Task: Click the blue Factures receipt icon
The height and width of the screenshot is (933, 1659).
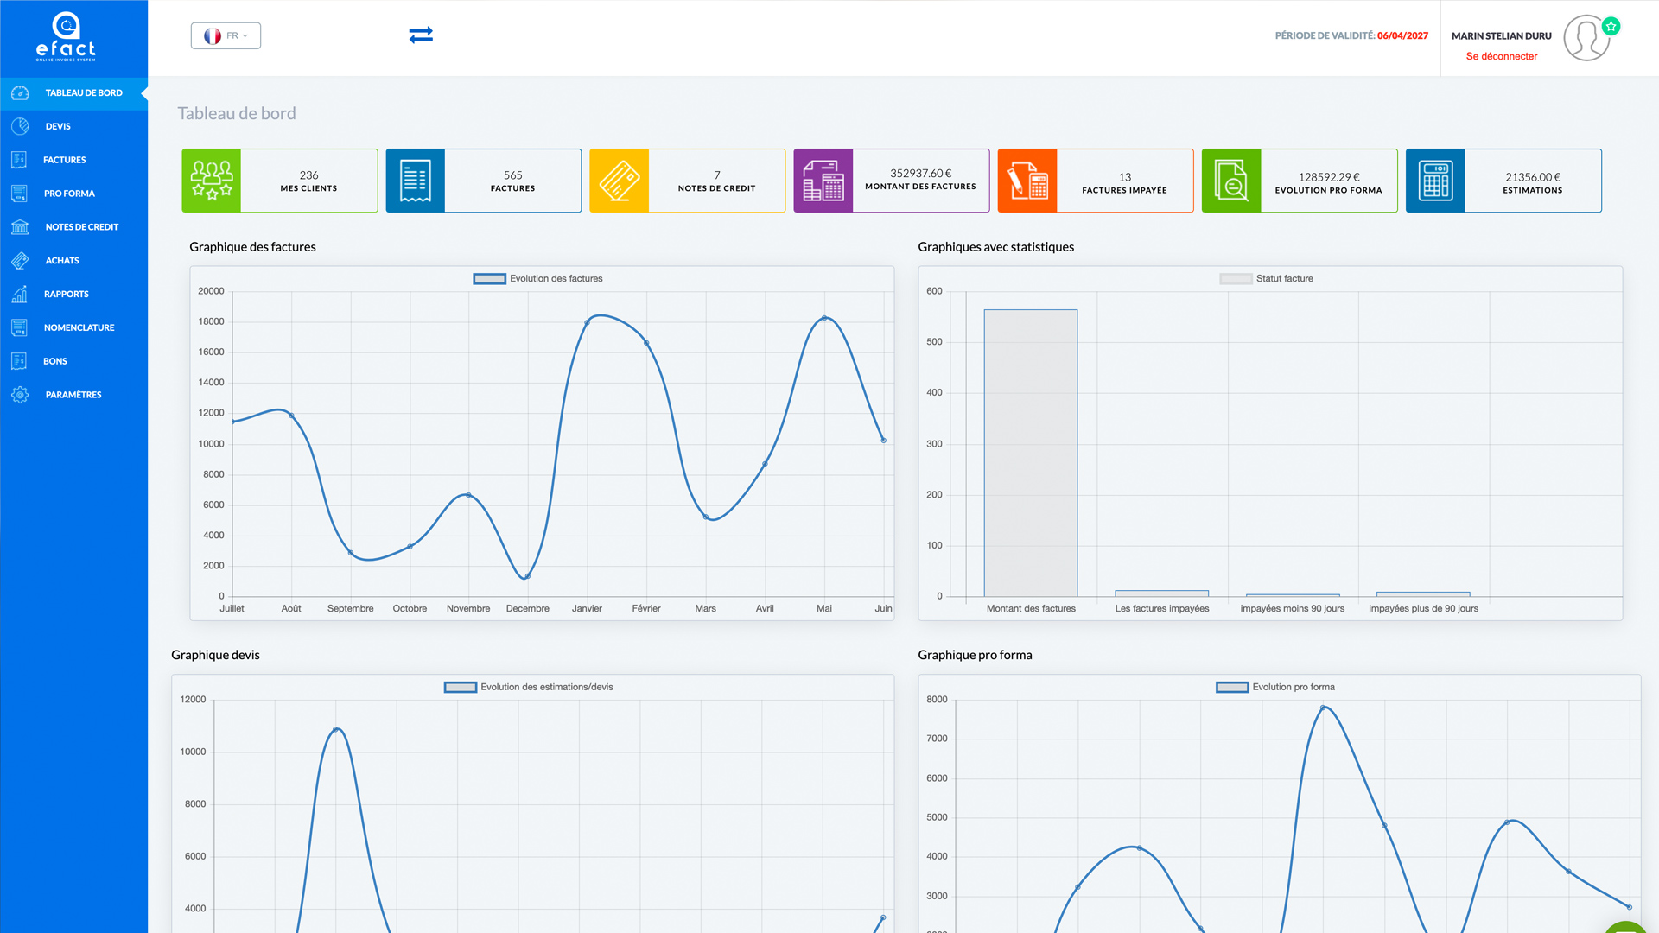Action: [x=416, y=181]
